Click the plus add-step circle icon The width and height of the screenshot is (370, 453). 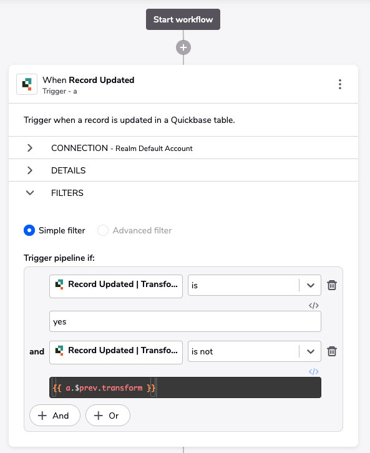click(x=183, y=47)
